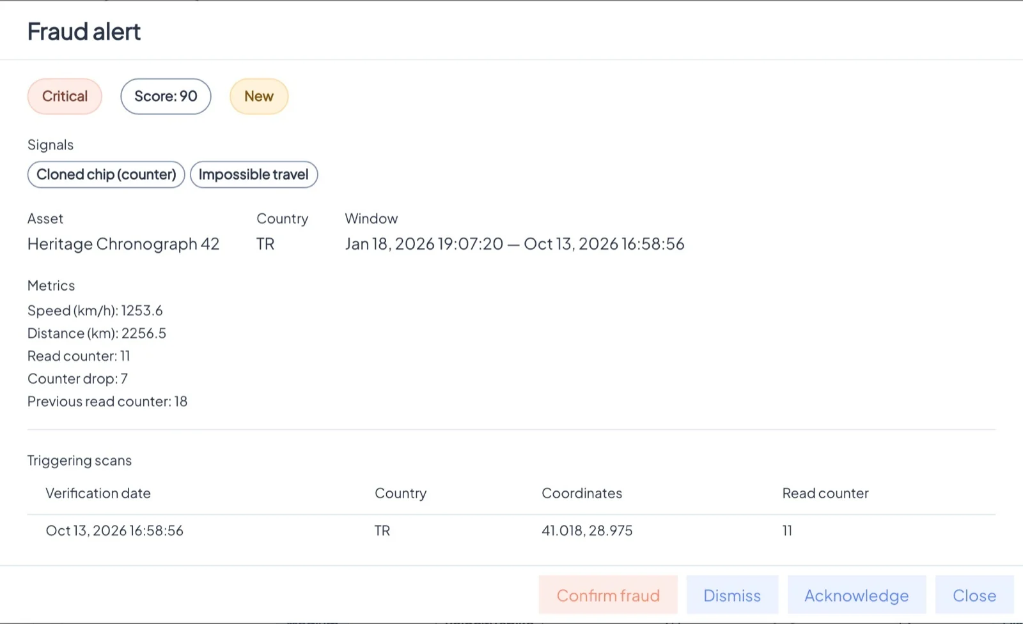Click TR country cell in triggering scans
Image resolution: width=1023 pixels, height=624 pixels.
tap(382, 531)
